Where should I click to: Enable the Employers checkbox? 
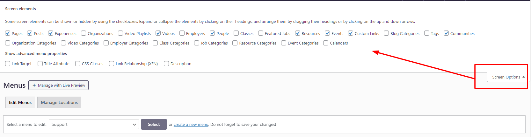pos(182,33)
